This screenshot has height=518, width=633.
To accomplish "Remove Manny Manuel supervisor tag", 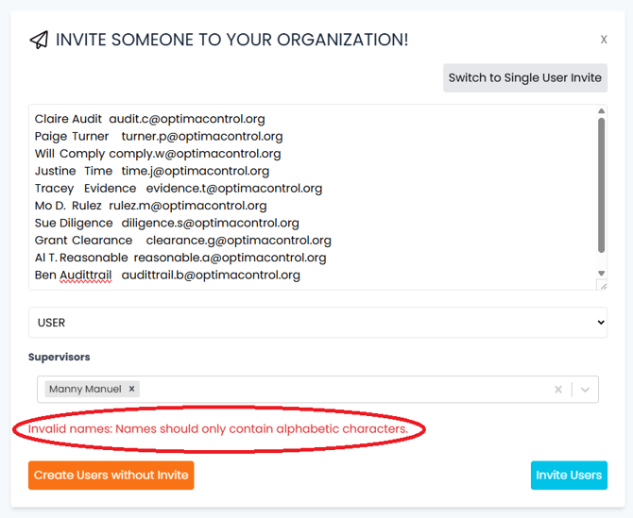I will point(131,389).
